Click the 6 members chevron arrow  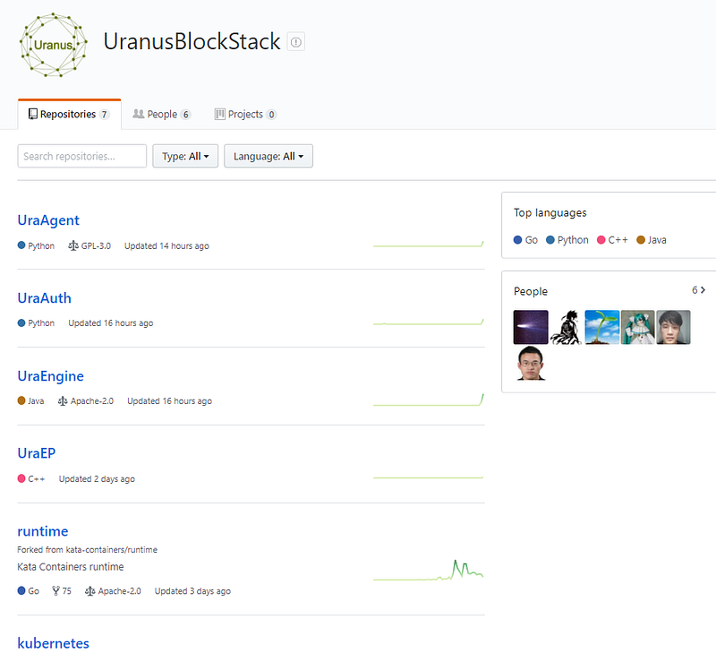(x=703, y=290)
